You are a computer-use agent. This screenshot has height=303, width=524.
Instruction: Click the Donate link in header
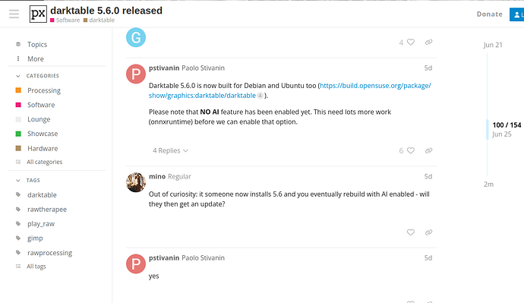489,14
